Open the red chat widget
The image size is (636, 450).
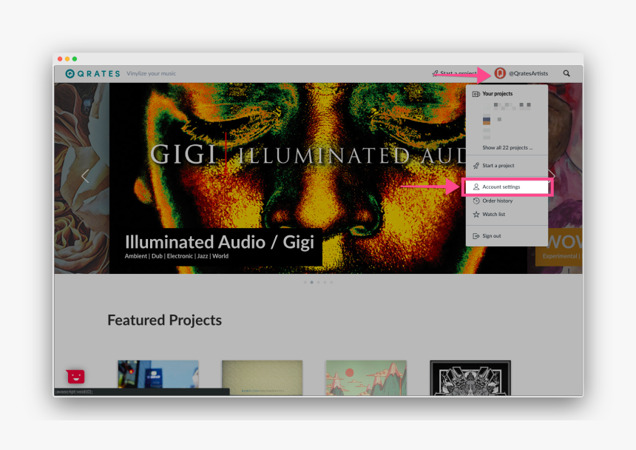tap(76, 377)
